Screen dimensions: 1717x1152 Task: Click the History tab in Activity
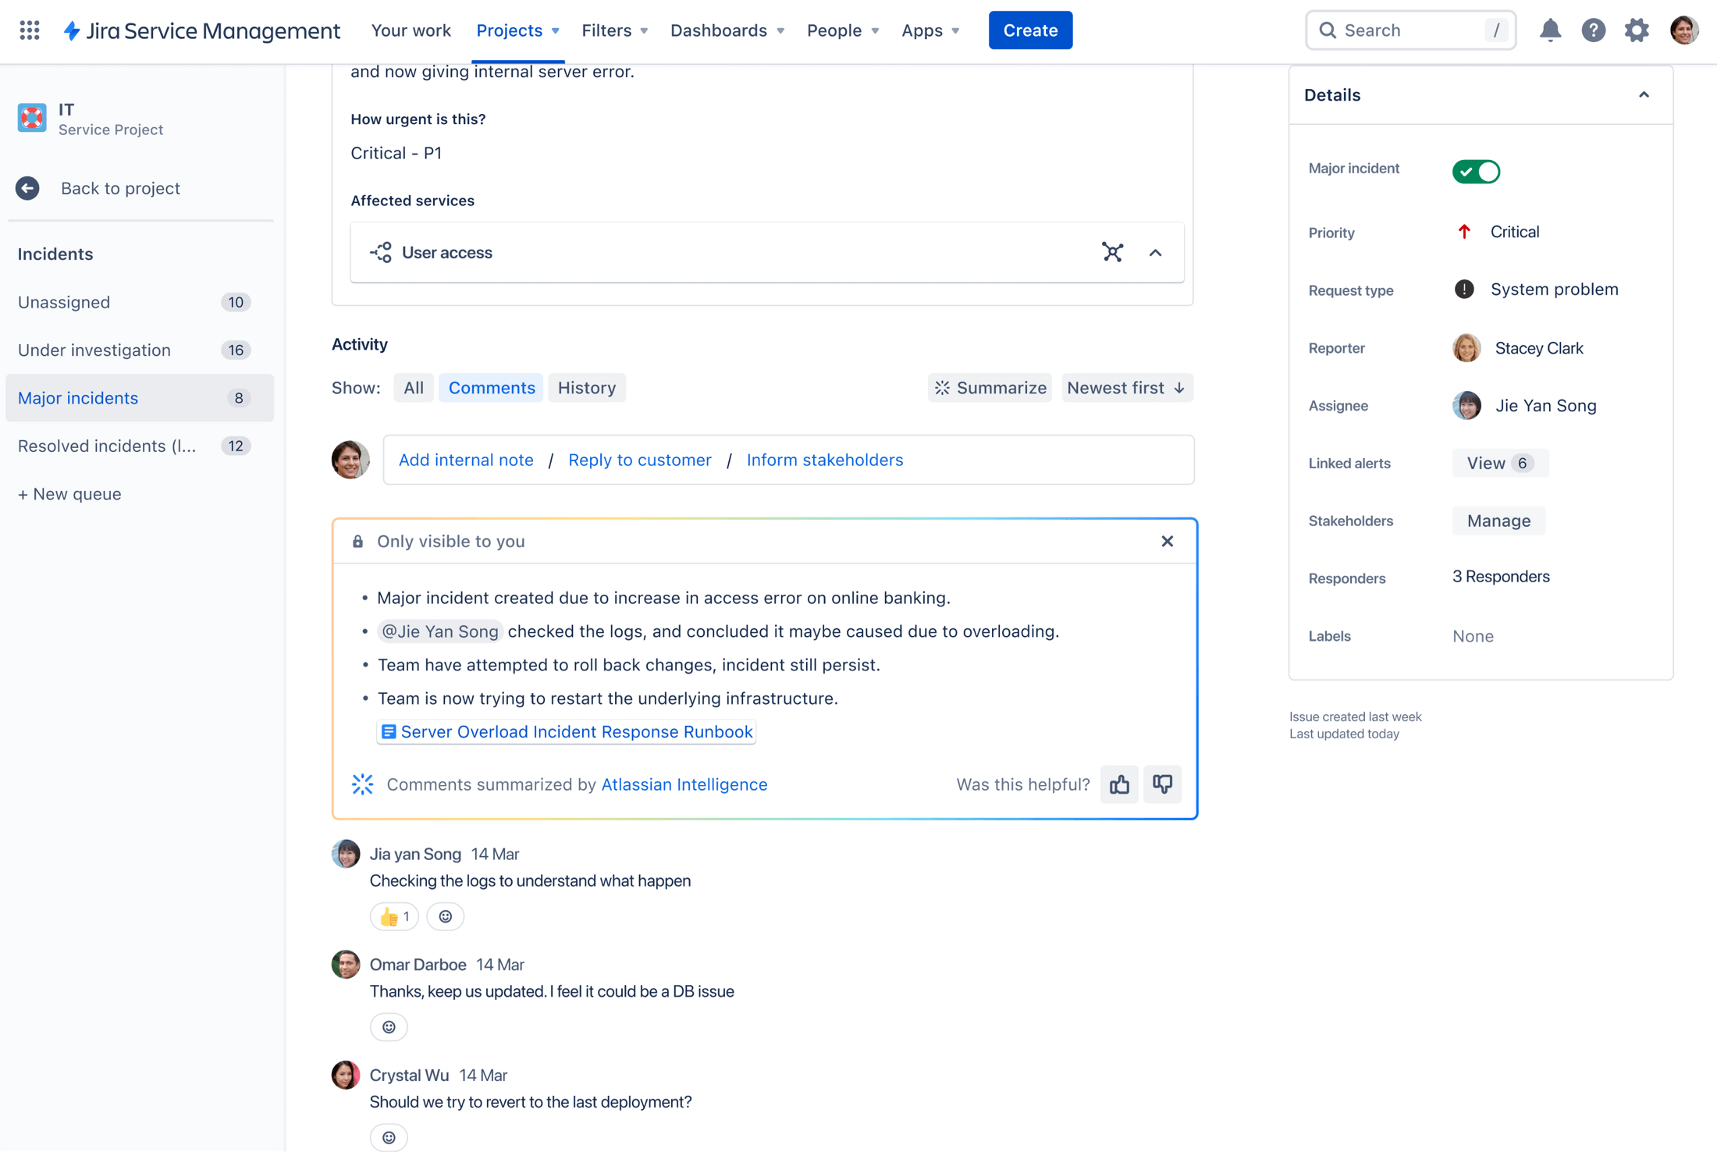point(586,386)
